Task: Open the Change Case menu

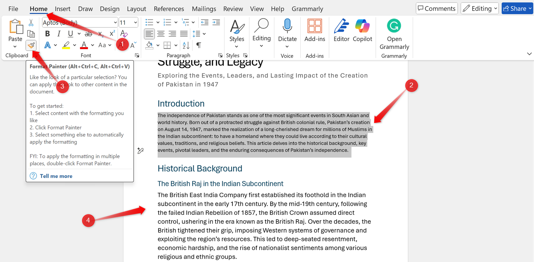Action: 105,45
